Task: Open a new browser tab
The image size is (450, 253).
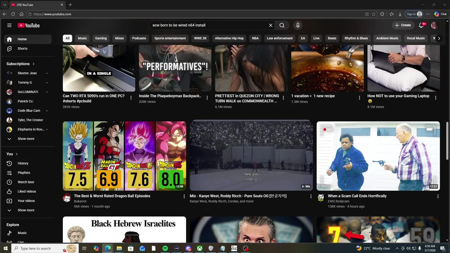Action: coord(70,5)
